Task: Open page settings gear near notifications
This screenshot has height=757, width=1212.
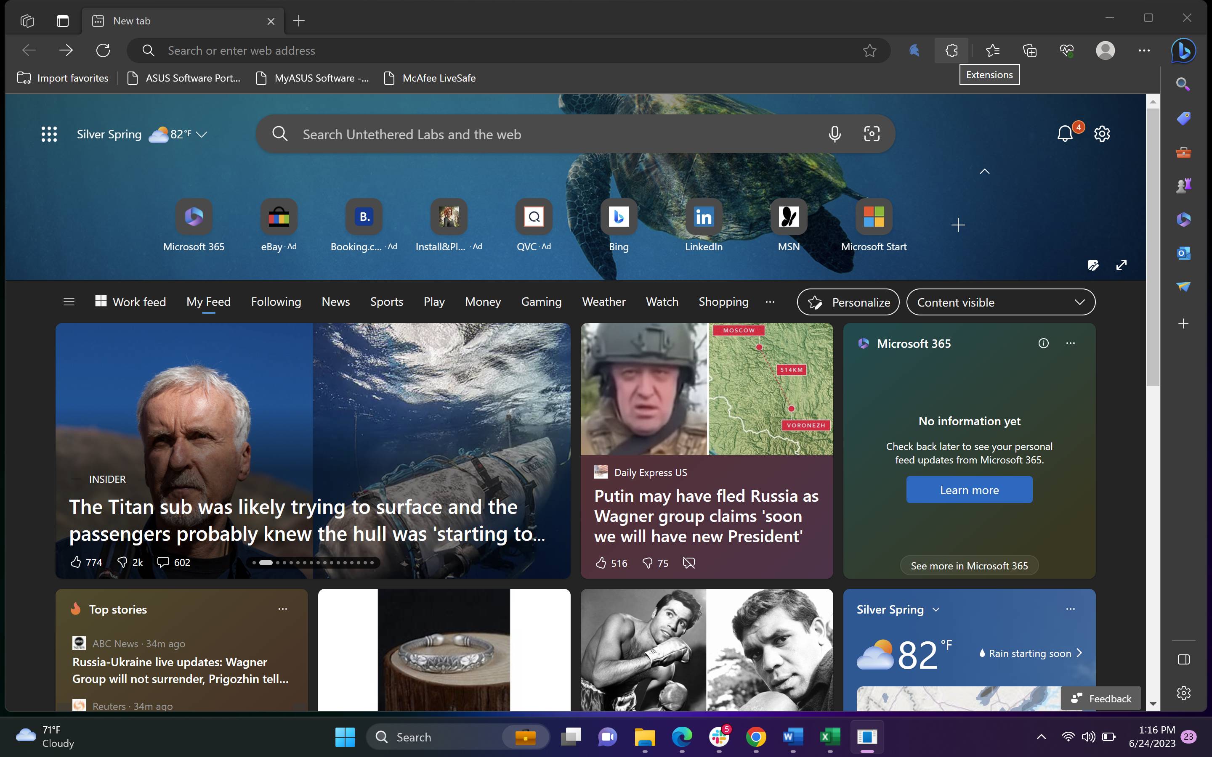Action: click(1102, 134)
